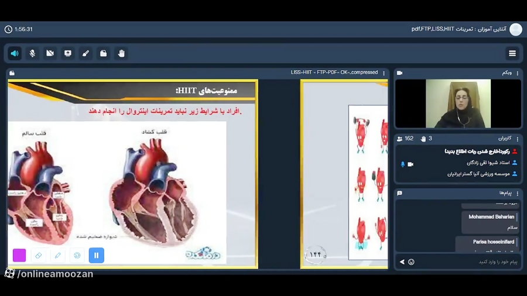Click the messages panel chat icon
Screen dimensions: 527x296
tap(399, 193)
